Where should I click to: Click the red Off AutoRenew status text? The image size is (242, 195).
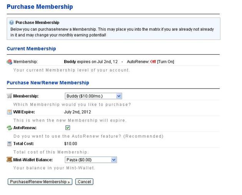[153, 62]
